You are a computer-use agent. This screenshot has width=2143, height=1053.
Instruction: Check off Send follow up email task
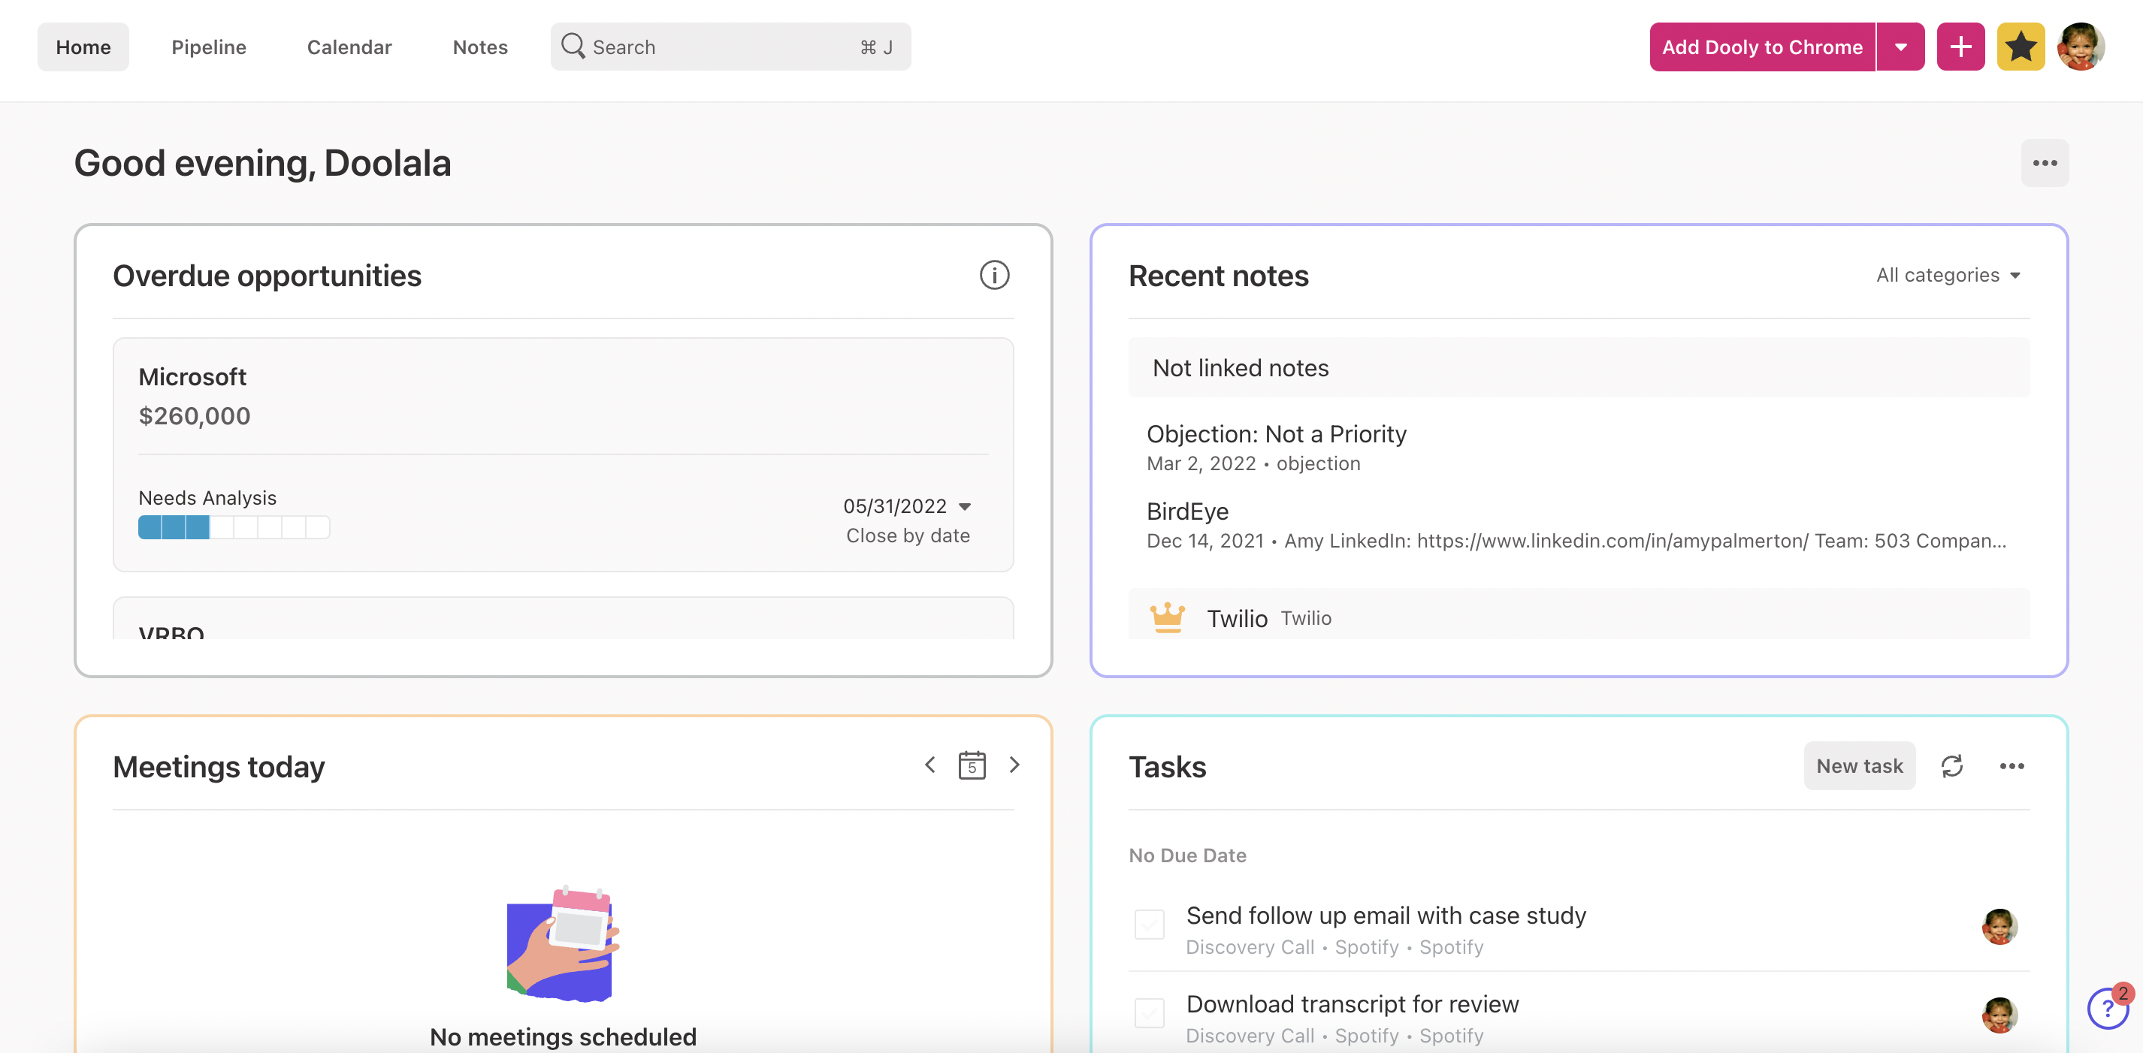pos(1149,924)
